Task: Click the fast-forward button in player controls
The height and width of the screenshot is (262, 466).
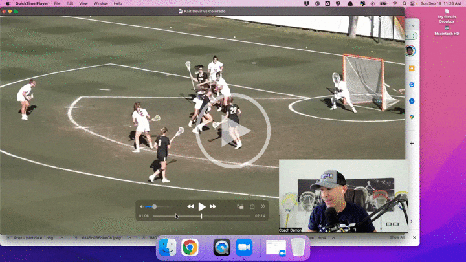Action: 213,206
